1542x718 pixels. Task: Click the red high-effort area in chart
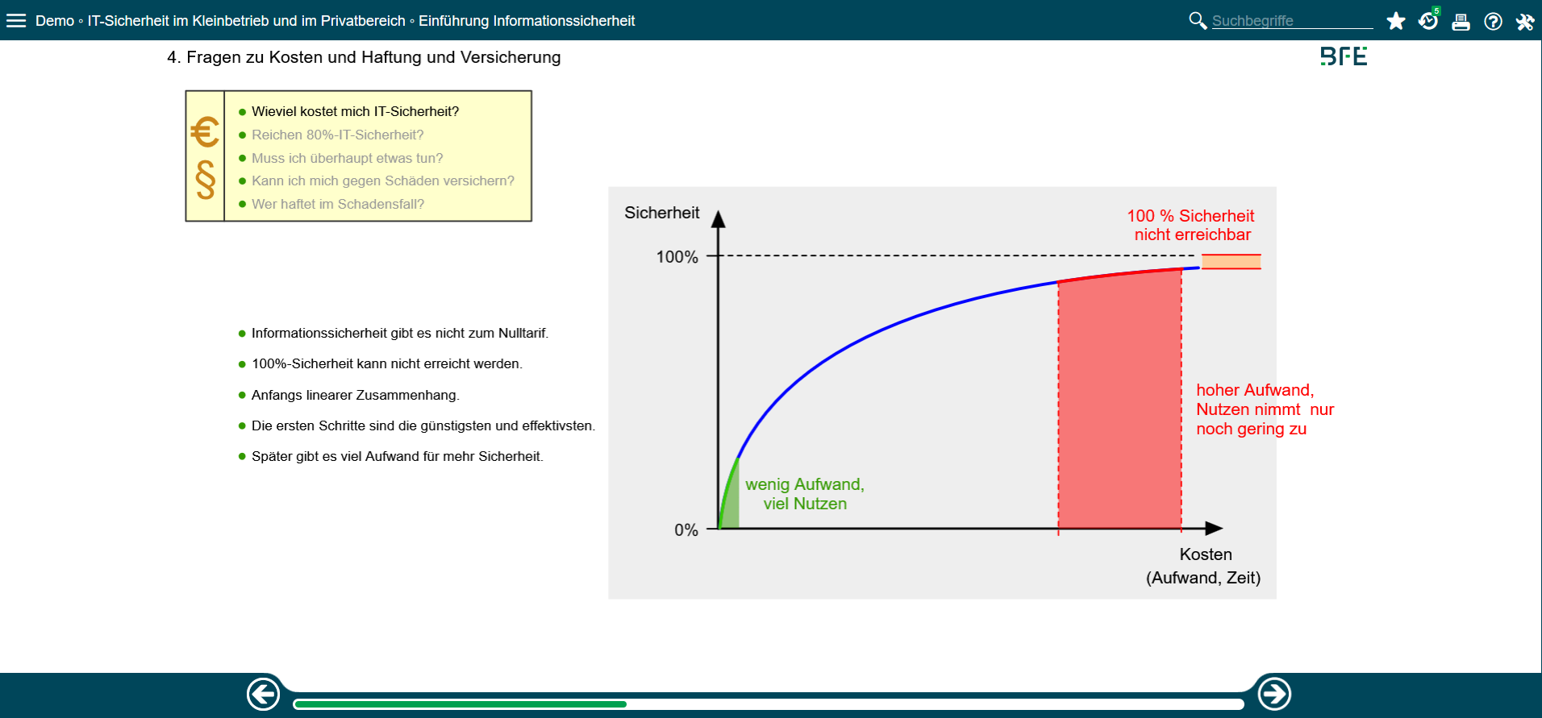pos(1119,403)
